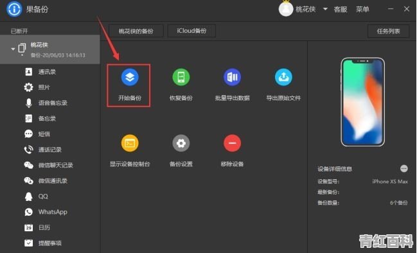Image resolution: width=417 pixels, height=253 pixels.
Task: Click the 6个备份 backup count text
Action: 398,203
